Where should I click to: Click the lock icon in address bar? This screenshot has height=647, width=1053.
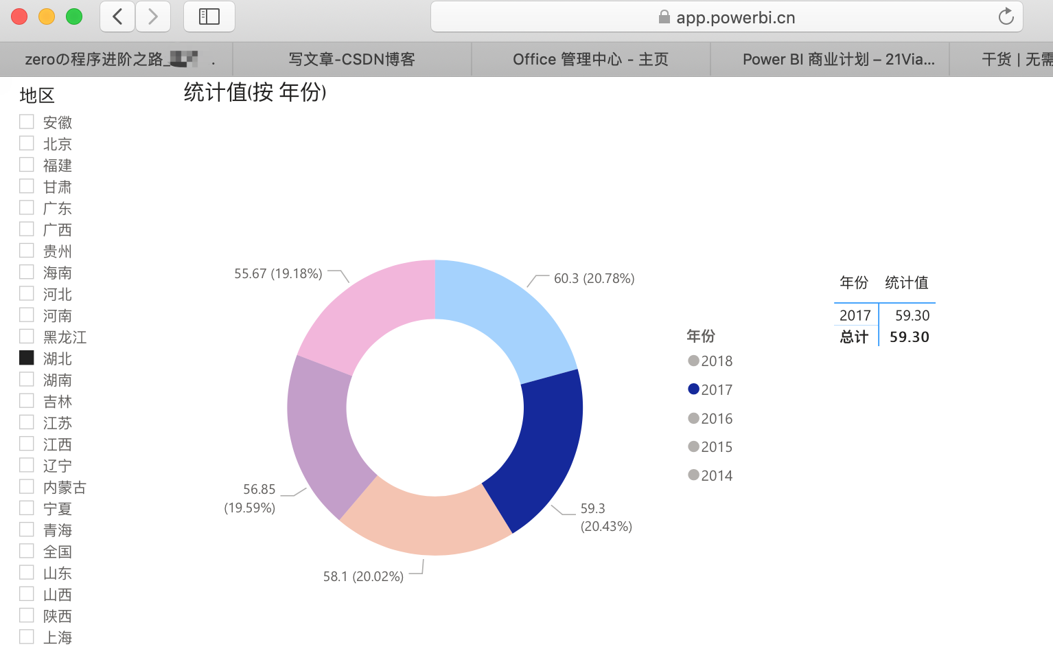(x=664, y=17)
